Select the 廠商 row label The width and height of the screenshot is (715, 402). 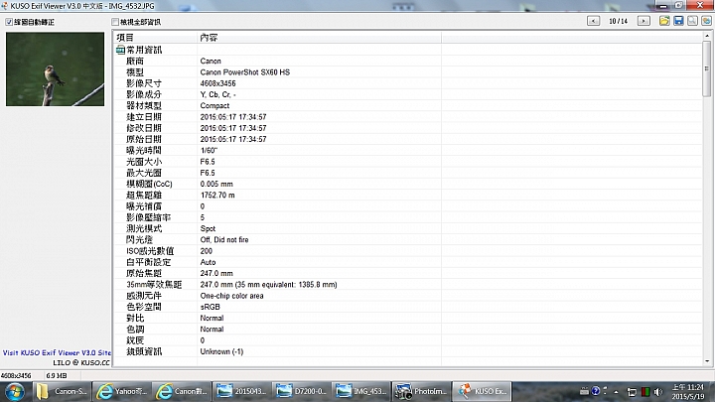pos(135,62)
